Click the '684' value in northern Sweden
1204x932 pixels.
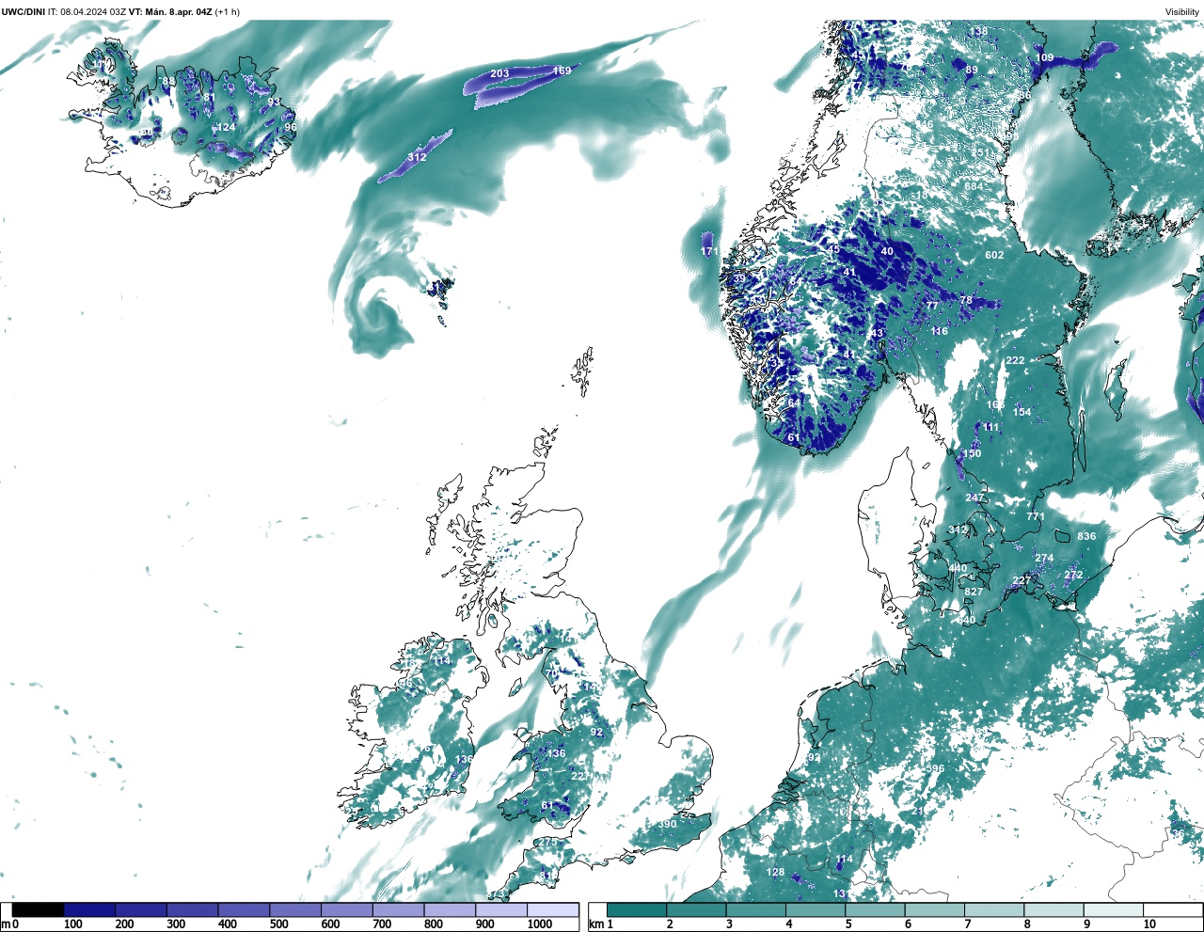click(974, 186)
